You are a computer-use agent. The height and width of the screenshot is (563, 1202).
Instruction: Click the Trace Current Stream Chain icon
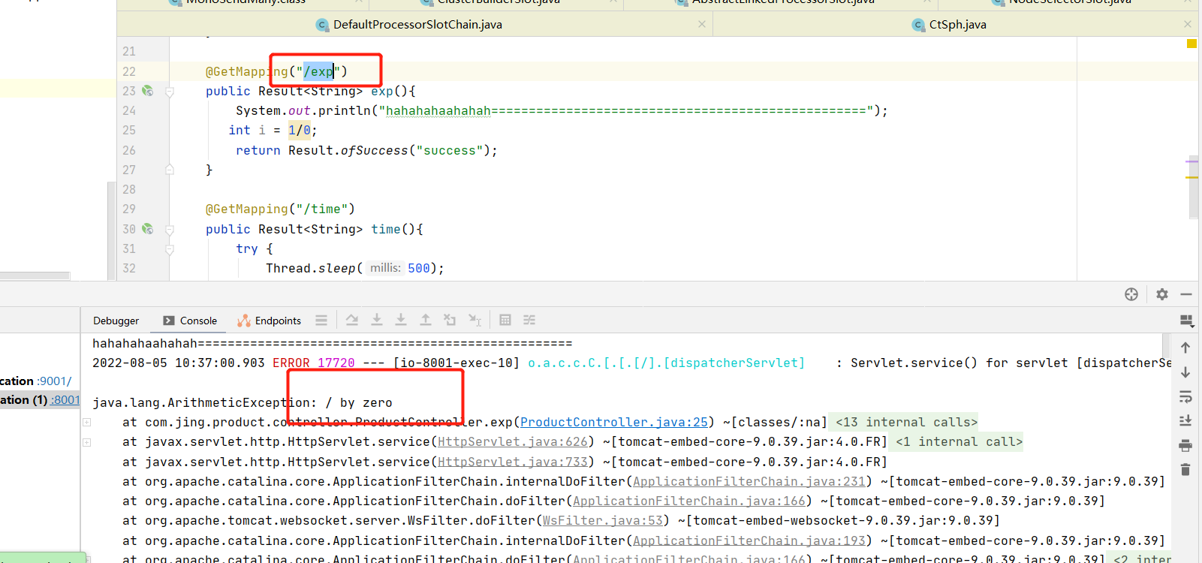pos(529,320)
